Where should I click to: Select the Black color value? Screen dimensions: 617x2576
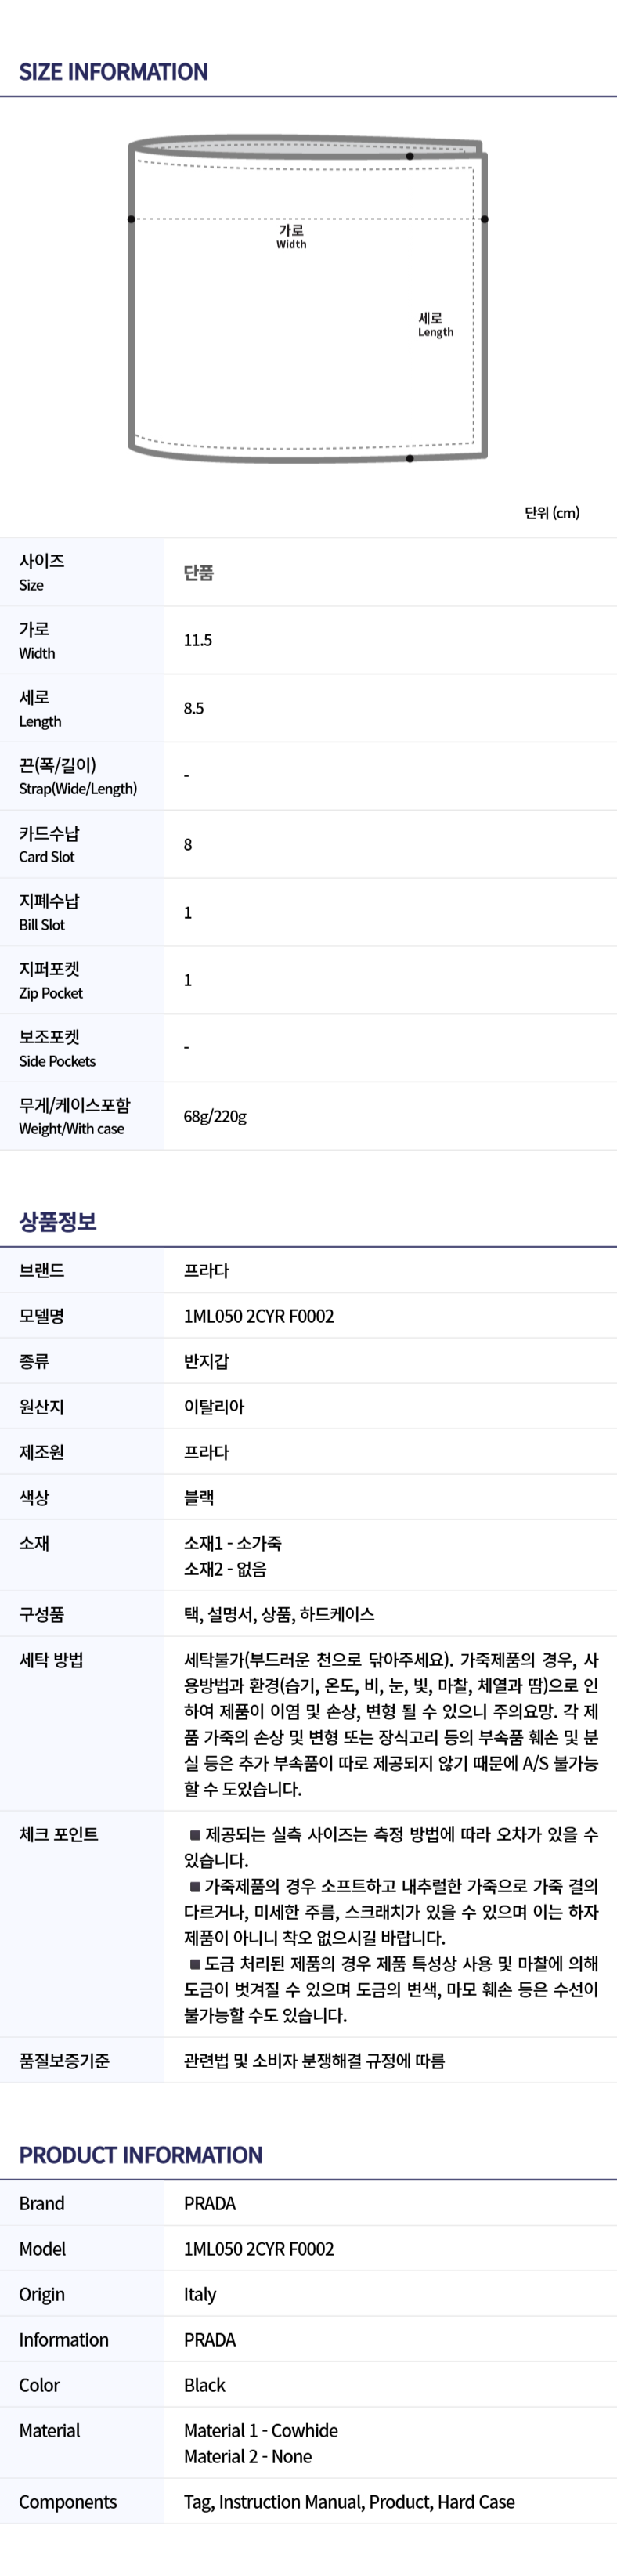(x=205, y=2385)
